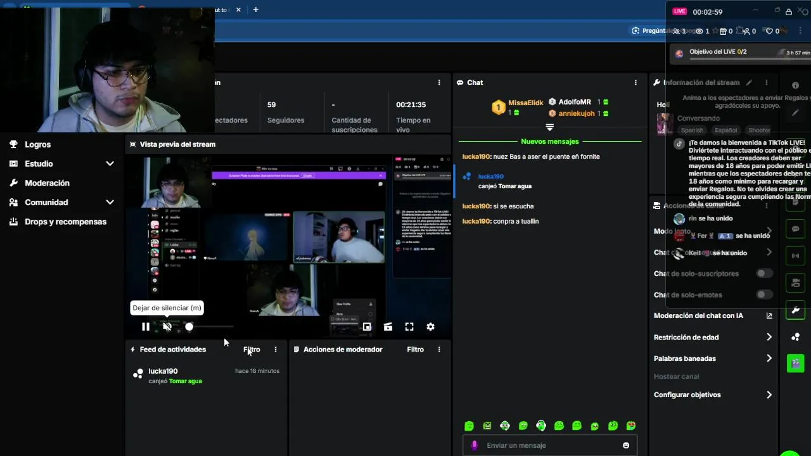Open Moderación del chat con IA
811x456 pixels.
tap(713, 315)
